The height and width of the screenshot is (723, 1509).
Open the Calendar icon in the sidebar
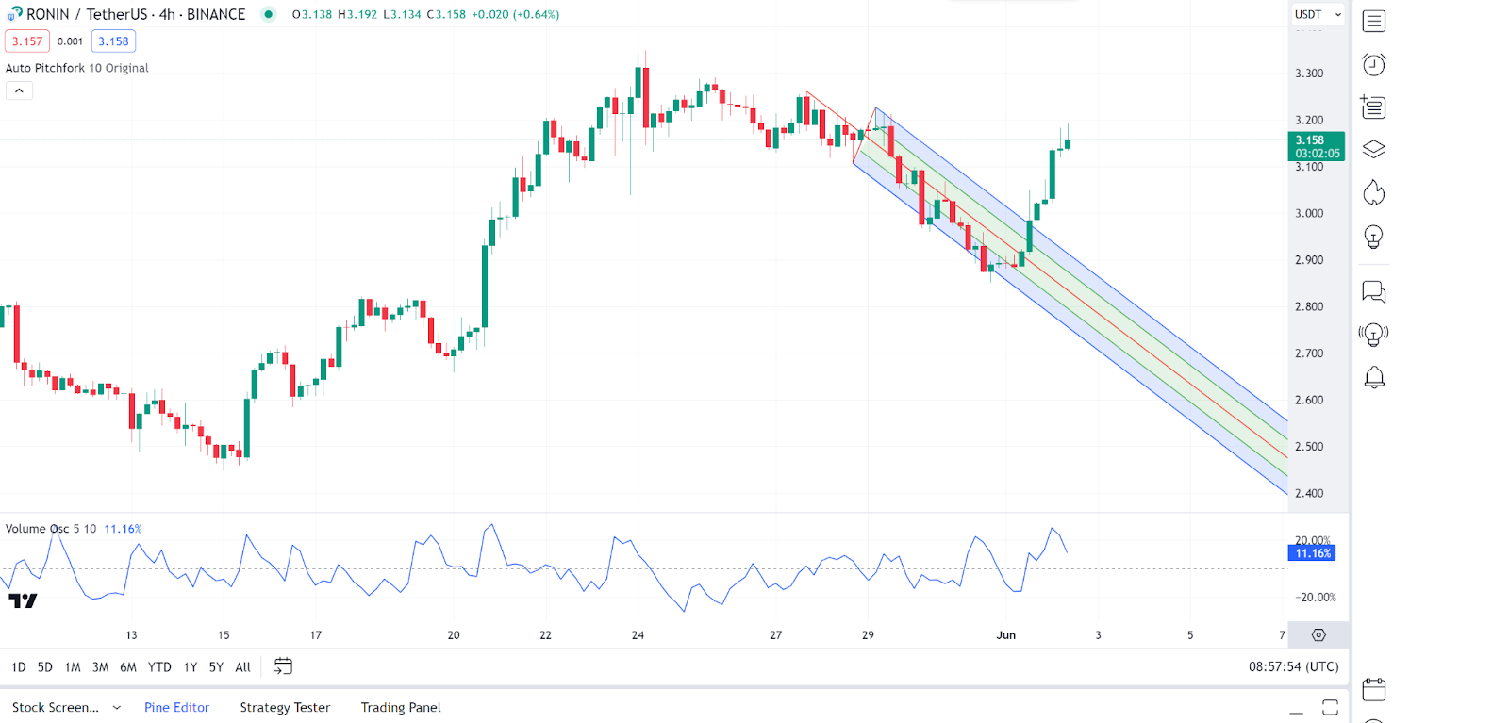tap(1374, 690)
